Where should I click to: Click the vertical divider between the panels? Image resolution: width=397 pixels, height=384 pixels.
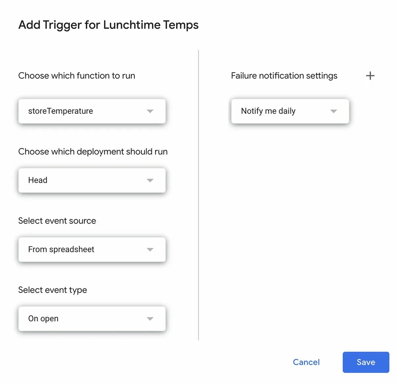(x=198, y=195)
